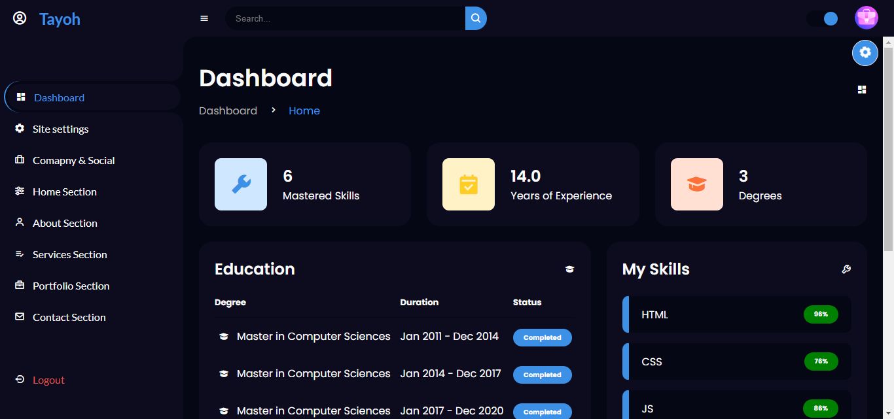Viewport: 894px width, 419px height.
Task: Click Completed badge for Jan 2014 - Dec 2017
Action: 543,375
